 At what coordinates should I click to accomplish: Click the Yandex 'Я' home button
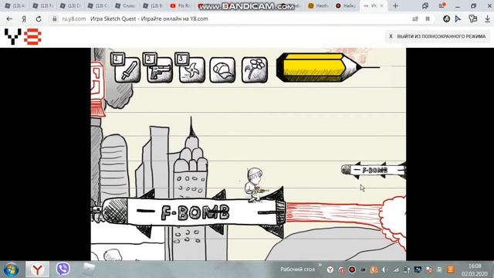(24, 19)
